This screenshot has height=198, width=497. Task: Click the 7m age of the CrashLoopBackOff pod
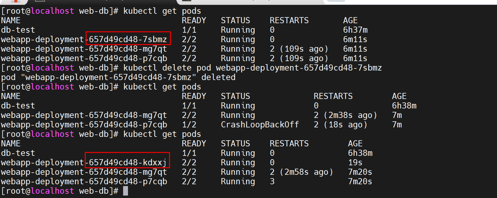point(397,125)
